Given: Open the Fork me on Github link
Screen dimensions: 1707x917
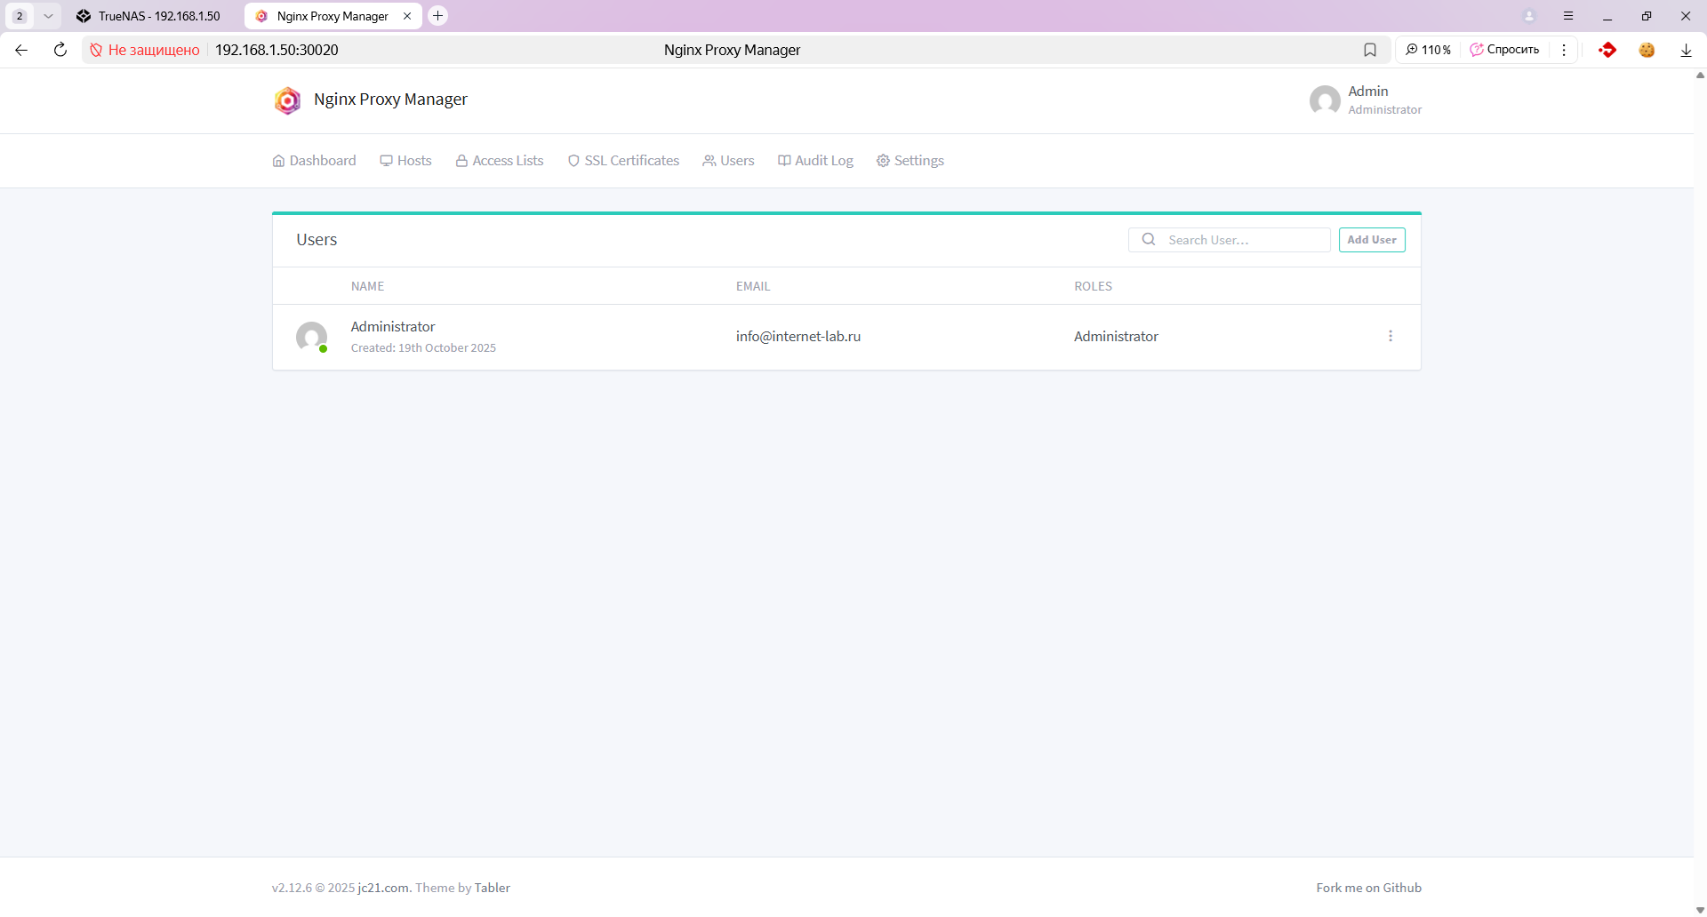Looking at the screenshot, I should coord(1368,888).
